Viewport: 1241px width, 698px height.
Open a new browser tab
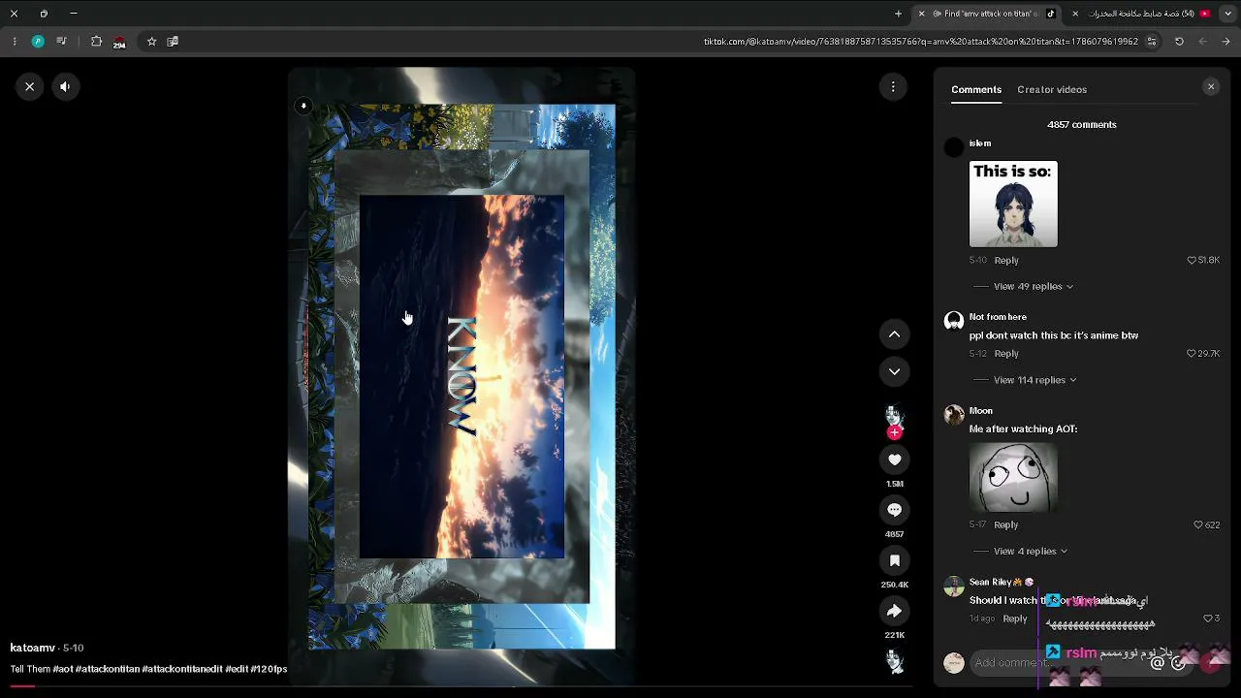click(x=898, y=14)
